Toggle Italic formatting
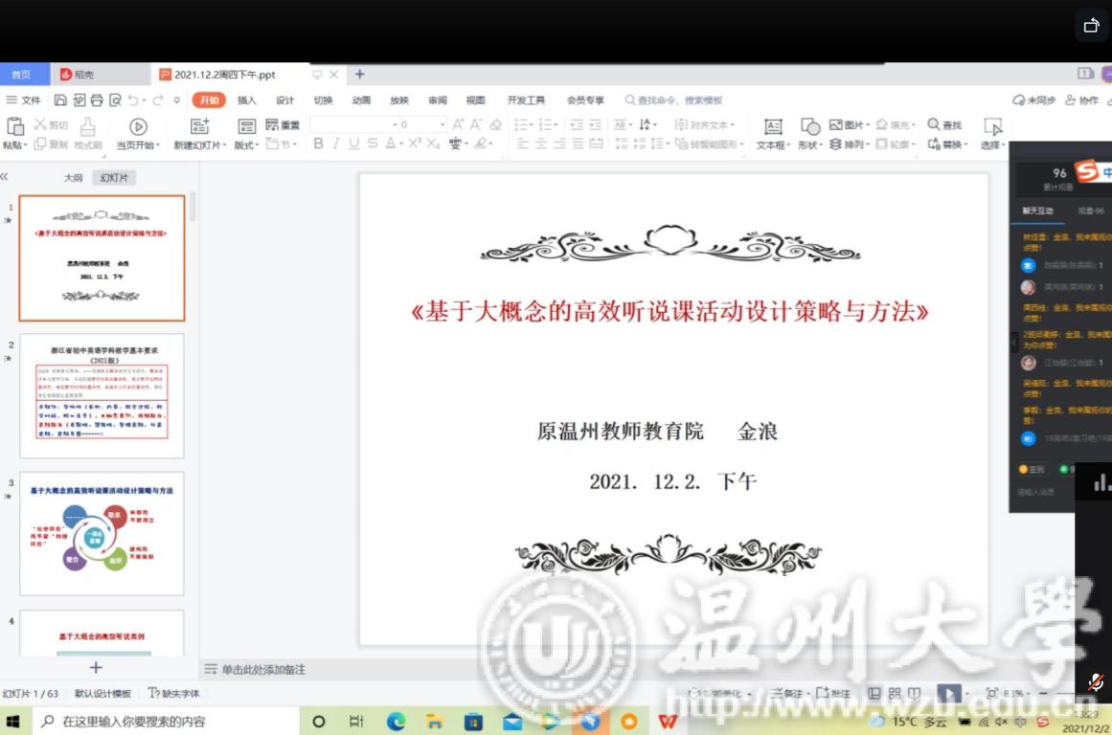The height and width of the screenshot is (735, 1112). pos(336,144)
